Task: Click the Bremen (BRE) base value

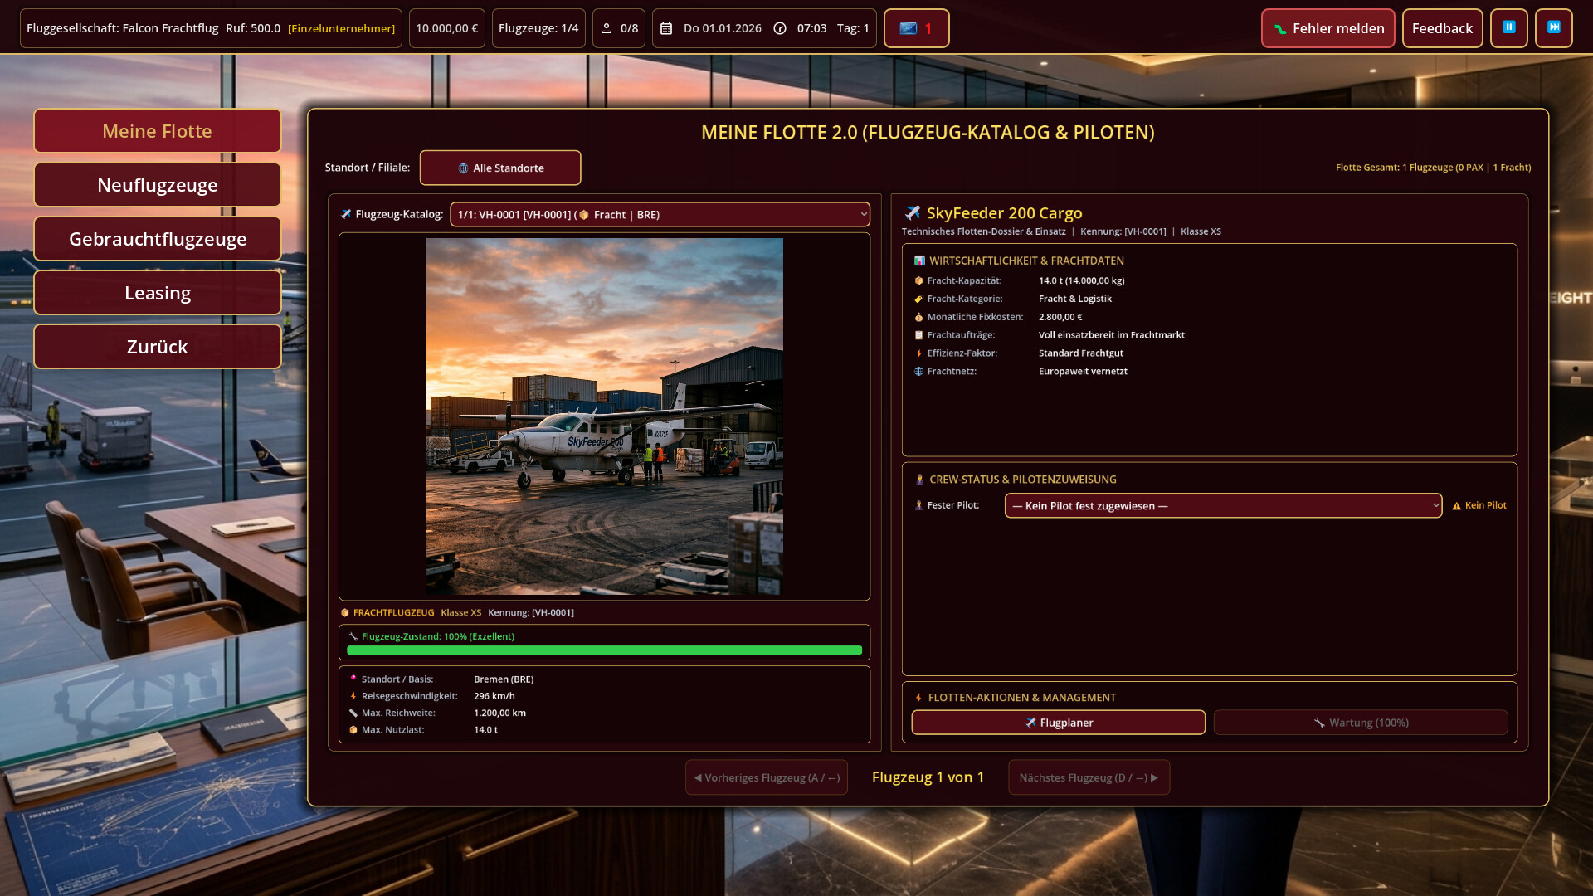Action: pyautogui.click(x=504, y=679)
